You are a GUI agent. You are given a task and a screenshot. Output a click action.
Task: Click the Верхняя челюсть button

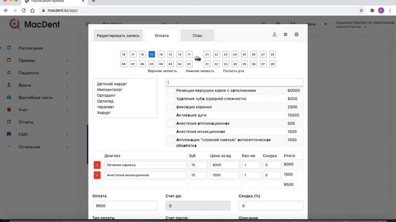[162, 71]
